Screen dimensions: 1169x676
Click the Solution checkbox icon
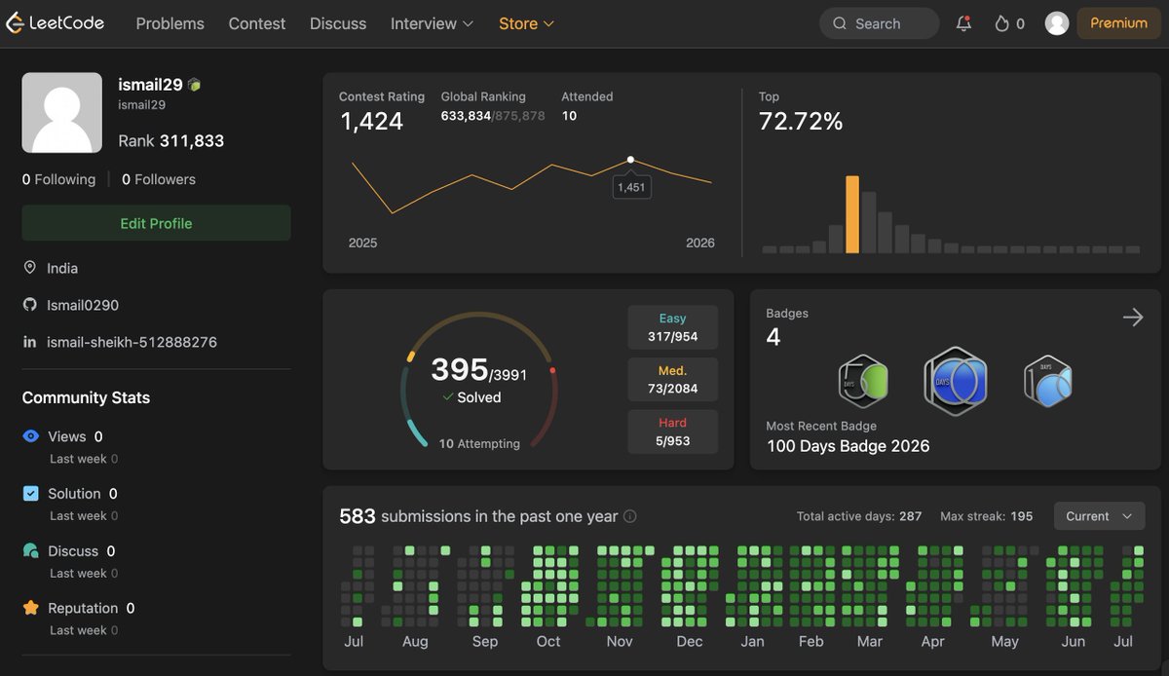tap(31, 494)
